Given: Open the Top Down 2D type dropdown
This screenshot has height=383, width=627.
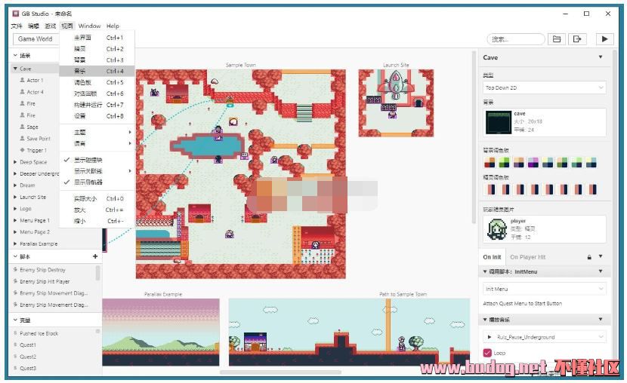Looking at the screenshot, I should tap(544, 88).
